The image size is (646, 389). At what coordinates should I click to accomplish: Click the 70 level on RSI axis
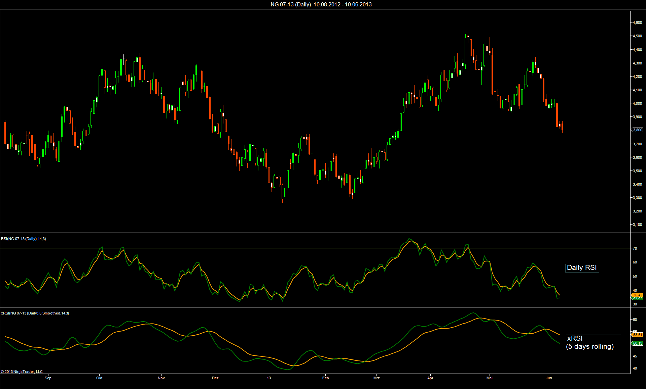(x=635, y=248)
